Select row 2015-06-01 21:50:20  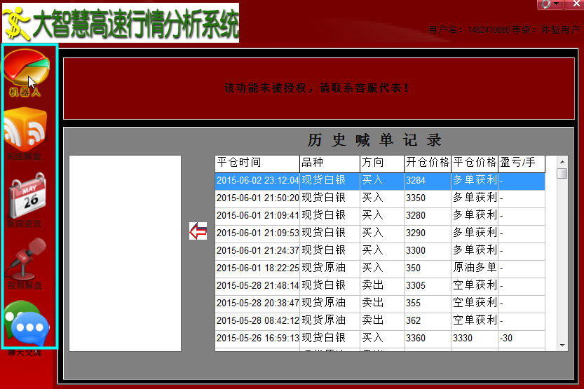tap(380, 198)
